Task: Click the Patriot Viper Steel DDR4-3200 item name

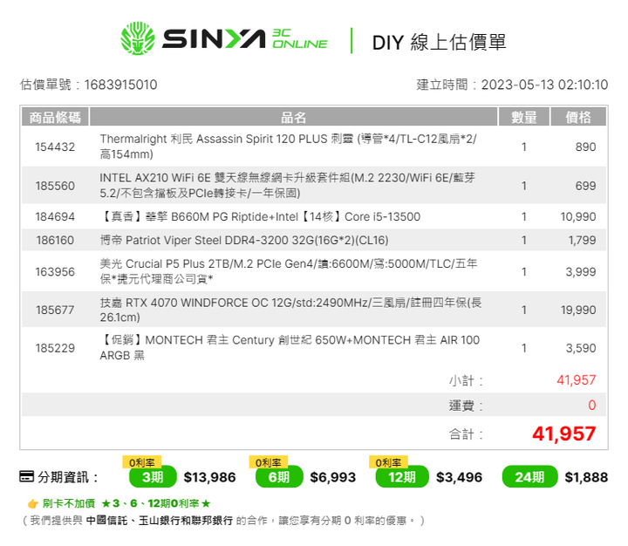Action: pos(244,241)
